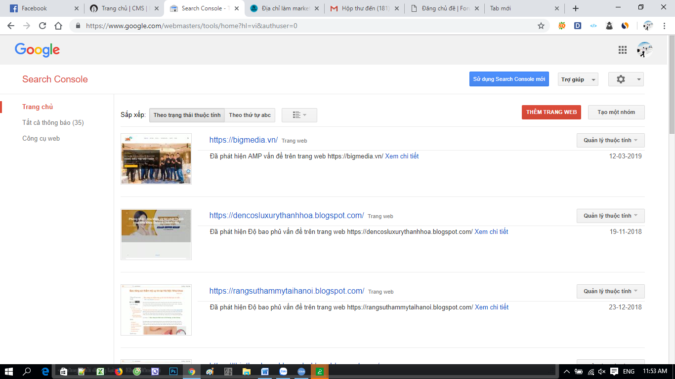Screen dimensions: 675x379
Task: Open rangsuthammytaihanoi.blogspot.com property link
Action: 287,291
